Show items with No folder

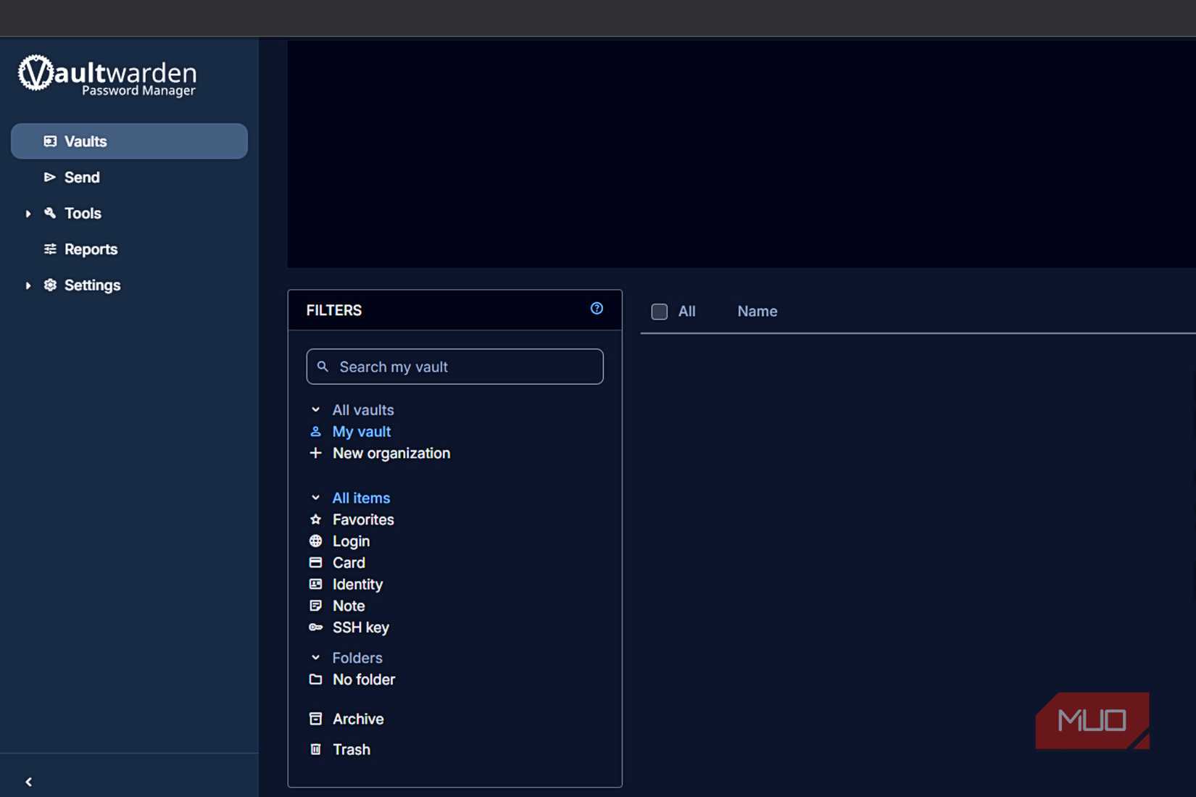364,680
